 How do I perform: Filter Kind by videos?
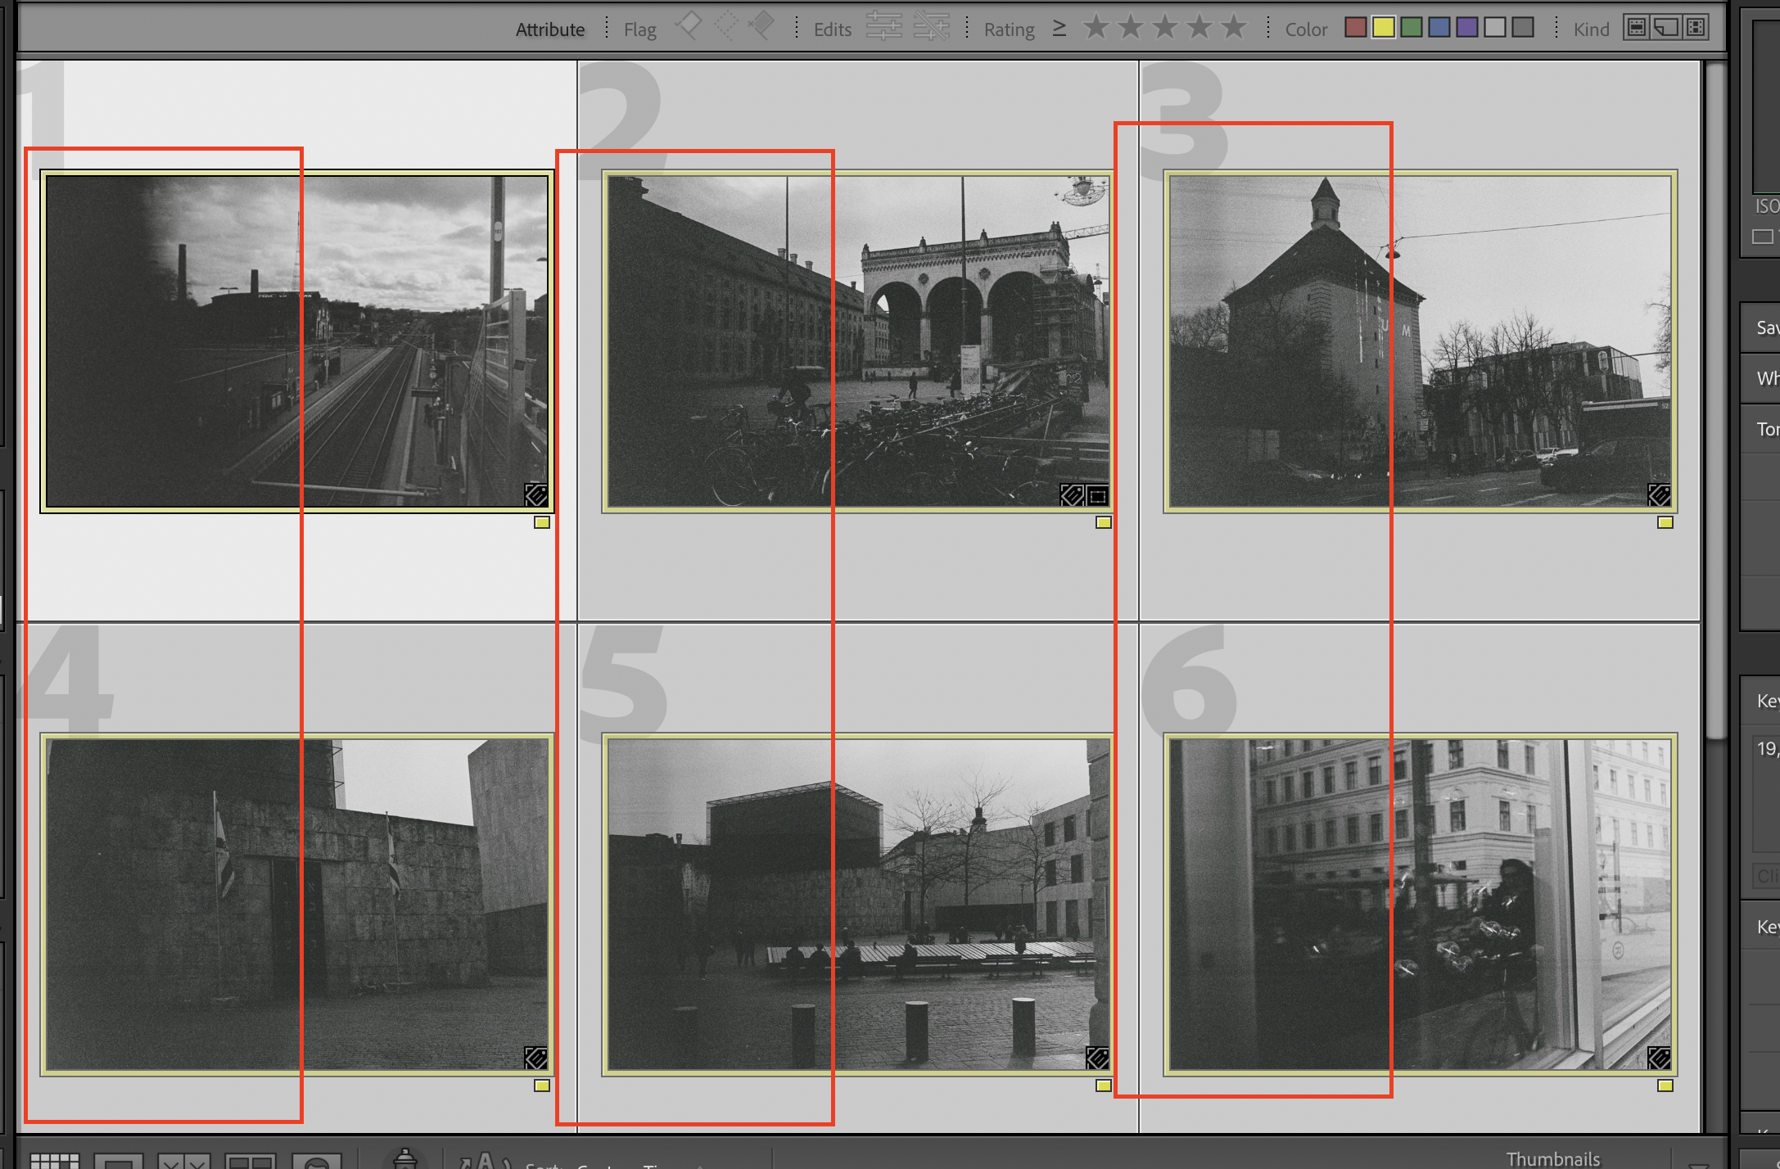1696,28
